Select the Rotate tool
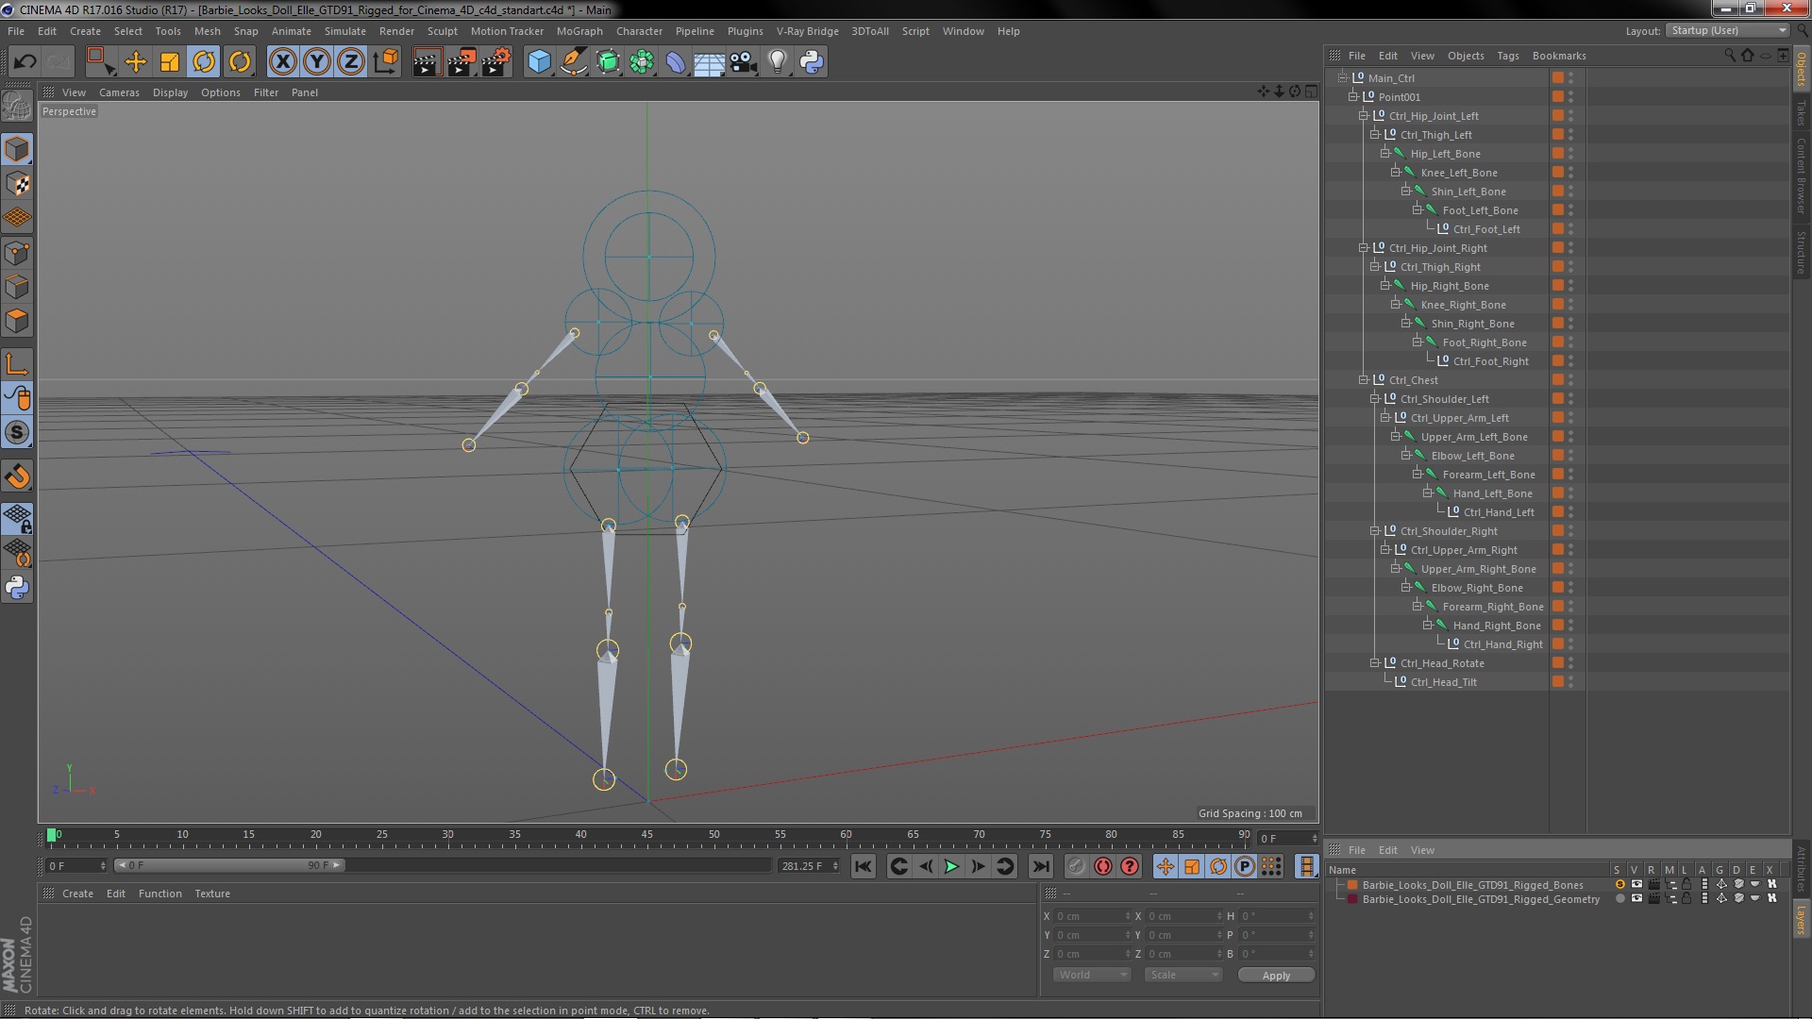The height and width of the screenshot is (1019, 1812). pyautogui.click(x=204, y=62)
